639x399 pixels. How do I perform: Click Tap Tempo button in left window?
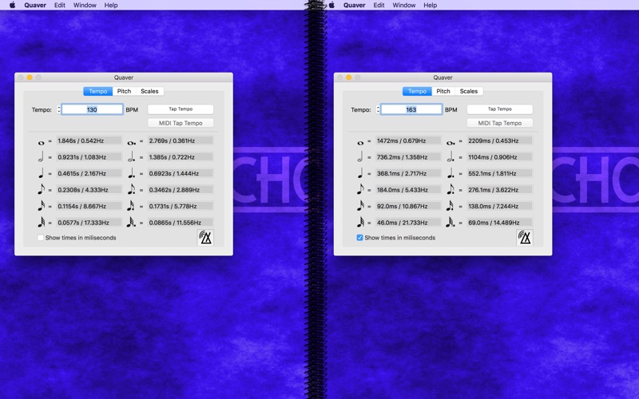pyautogui.click(x=181, y=109)
